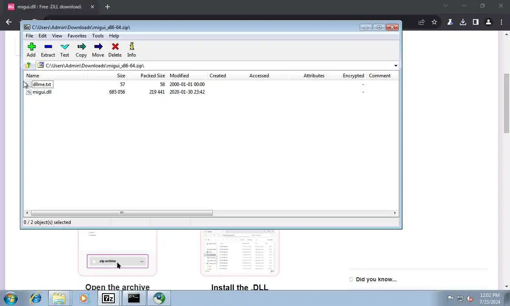Switch to Chrome taskbar button
The width and height of the screenshot is (510, 306).
coord(159,298)
